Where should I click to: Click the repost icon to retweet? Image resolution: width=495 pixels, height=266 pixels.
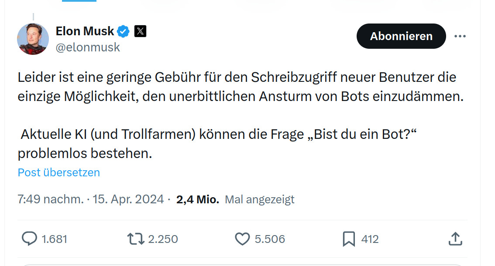[x=135, y=239]
